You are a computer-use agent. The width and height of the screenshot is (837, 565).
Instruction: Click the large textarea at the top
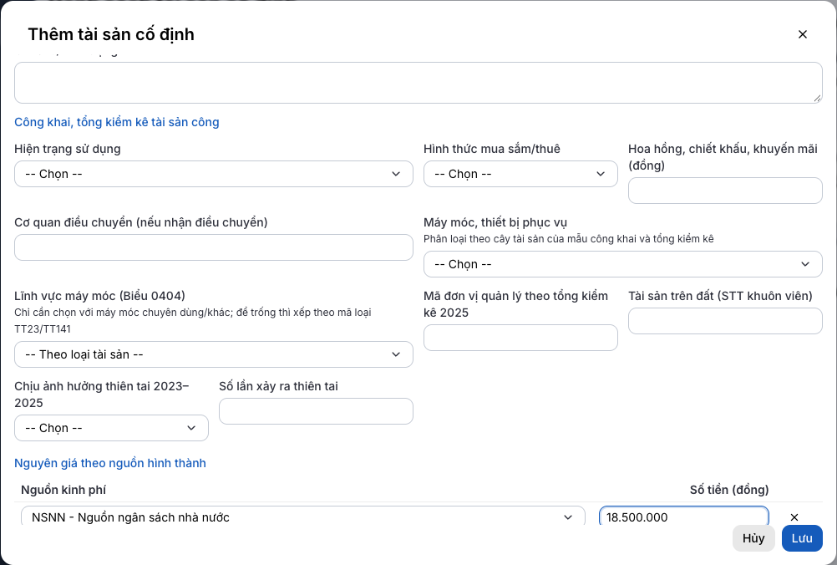(x=418, y=83)
